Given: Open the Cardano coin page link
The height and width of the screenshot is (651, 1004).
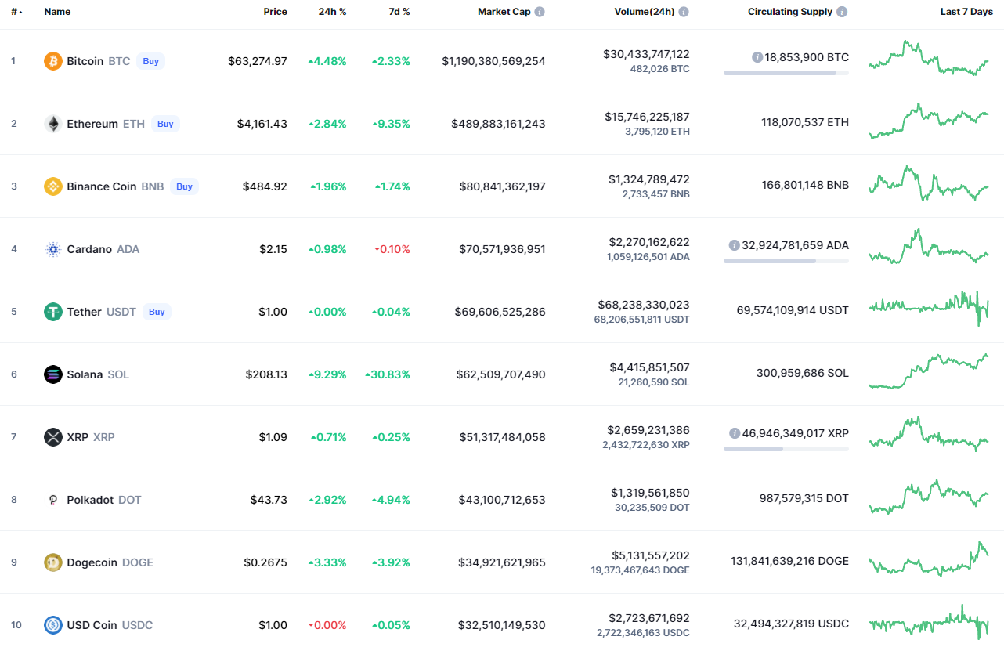Looking at the screenshot, I should [89, 249].
